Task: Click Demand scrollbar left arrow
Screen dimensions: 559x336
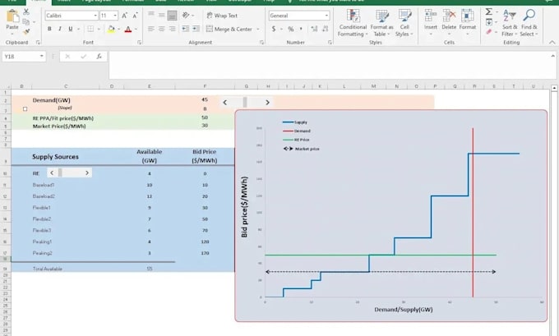Action: click(x=225, y=103)
